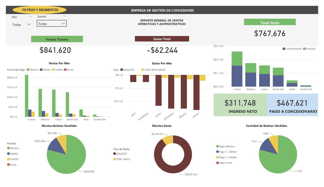Click the Pago T. Débito legend dot
The height and width of the screenshot is (187, 324).
tap(217, 152)
